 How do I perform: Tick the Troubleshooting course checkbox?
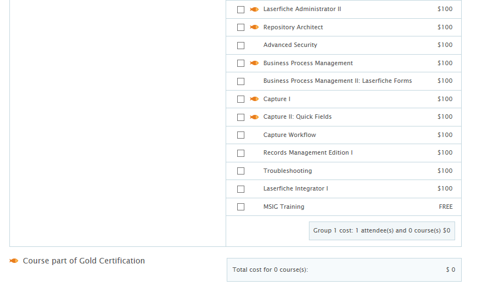[241, 171]
